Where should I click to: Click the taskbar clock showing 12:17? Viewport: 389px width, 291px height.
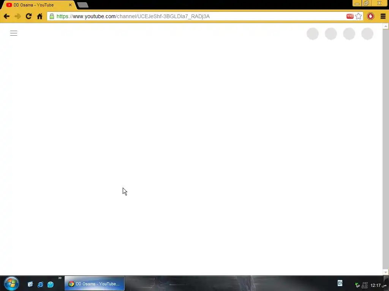pos(379,285)
